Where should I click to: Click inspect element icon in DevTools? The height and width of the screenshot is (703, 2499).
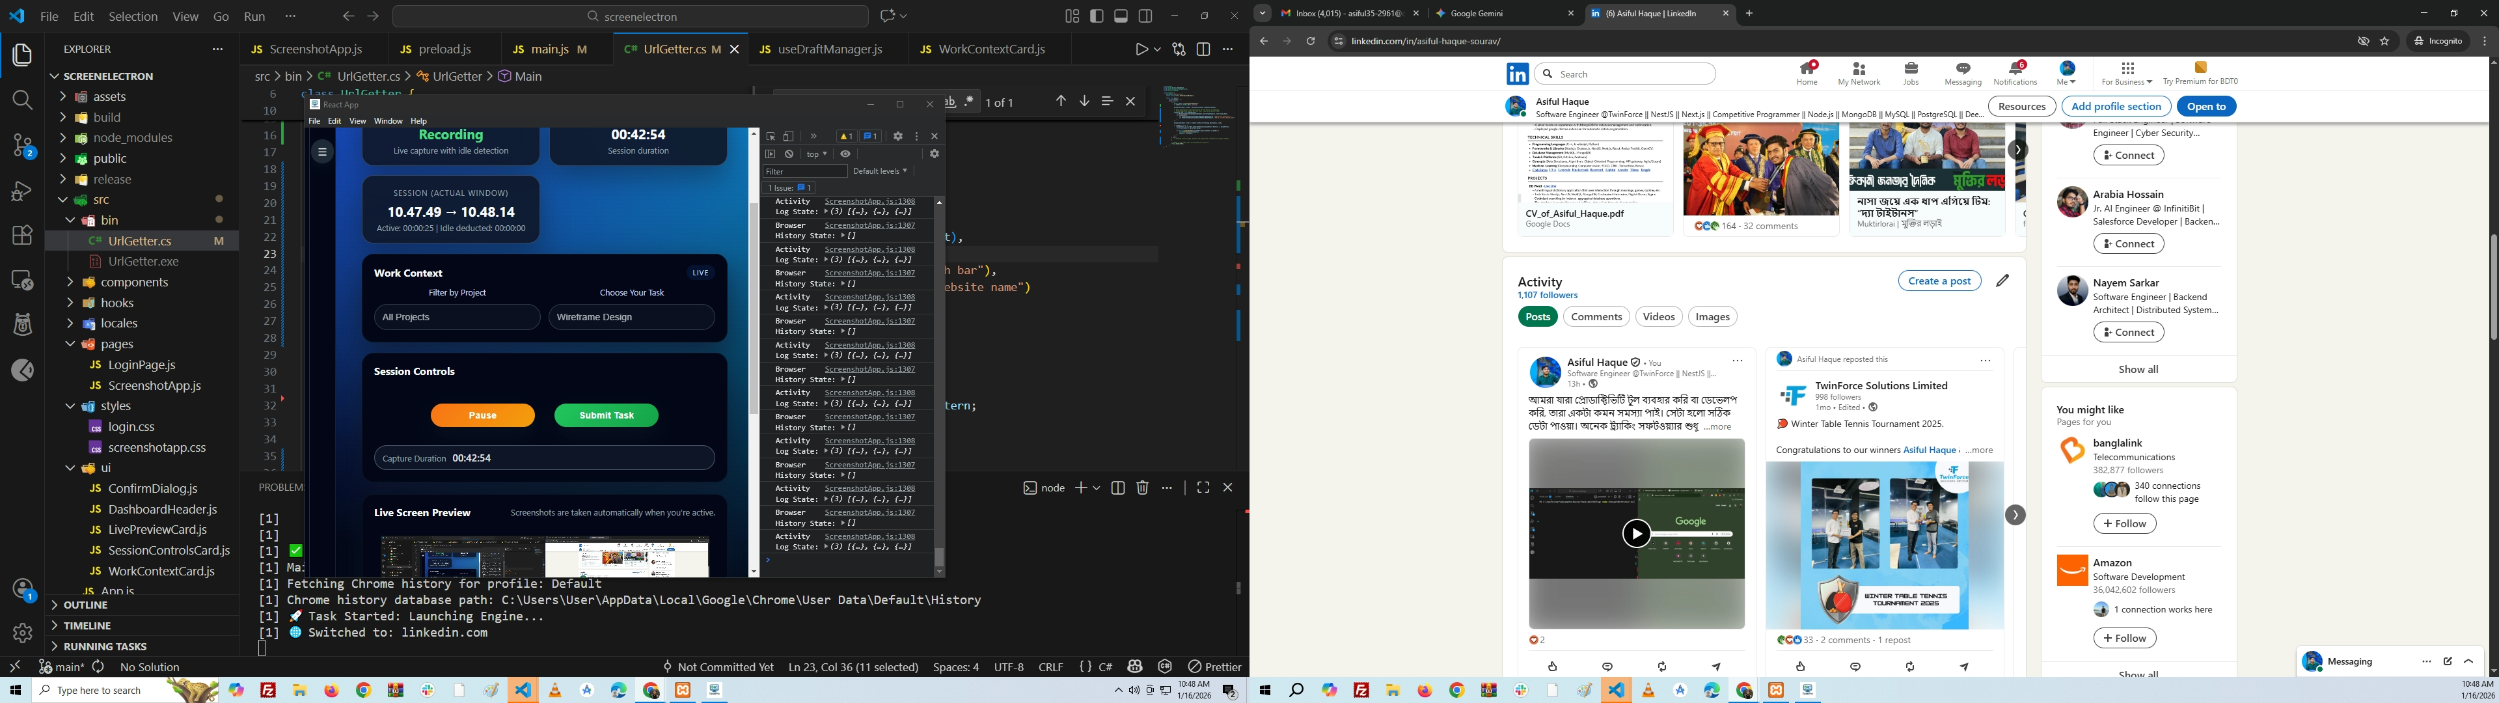click(x=771, y=136)
